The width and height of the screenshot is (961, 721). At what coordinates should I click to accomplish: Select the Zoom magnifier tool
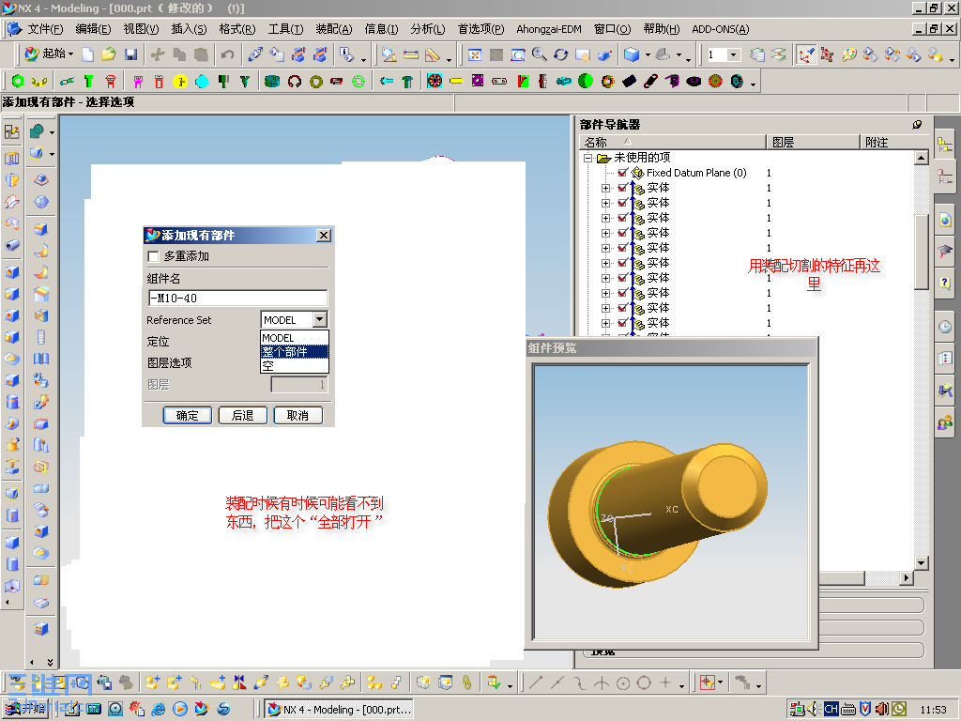pyautogui.click(x=540, y=54)
